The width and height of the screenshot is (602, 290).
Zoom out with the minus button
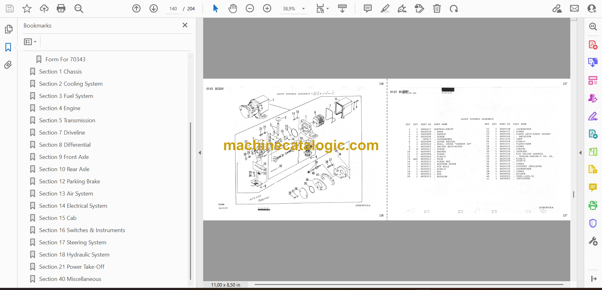(x=250, y=8)
